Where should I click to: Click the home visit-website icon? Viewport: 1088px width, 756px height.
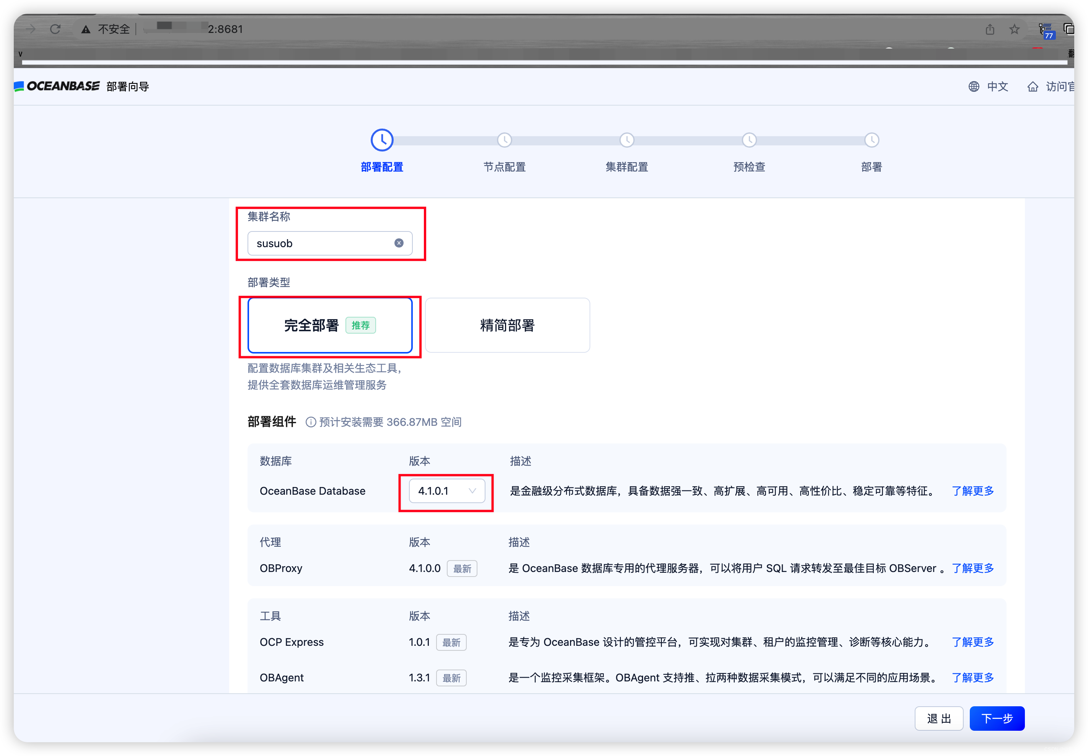click(1033, 87)
